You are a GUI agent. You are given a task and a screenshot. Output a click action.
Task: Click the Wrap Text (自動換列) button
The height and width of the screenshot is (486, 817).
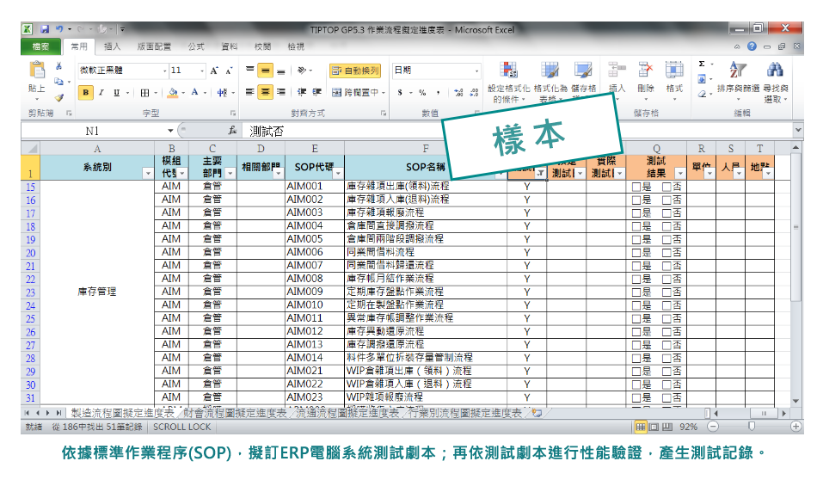point(354,71)
